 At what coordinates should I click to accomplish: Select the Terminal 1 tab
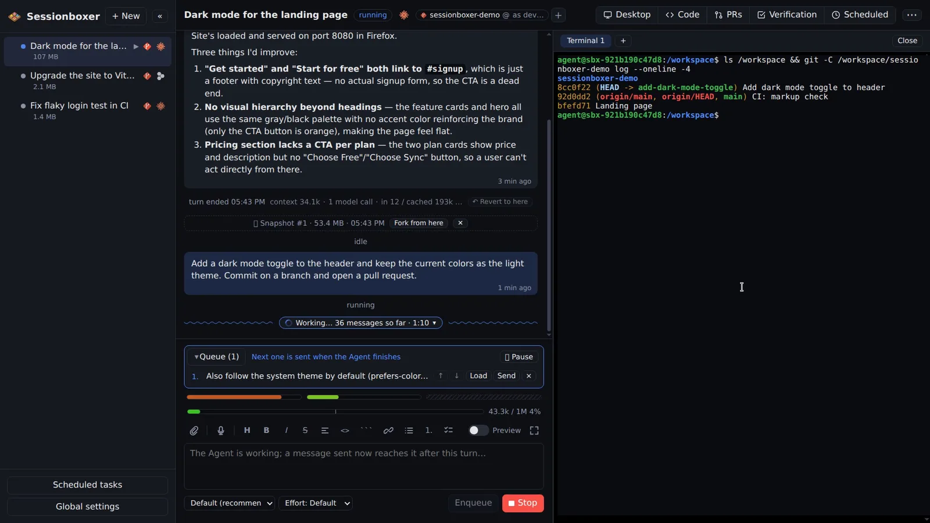pos(585,41)
